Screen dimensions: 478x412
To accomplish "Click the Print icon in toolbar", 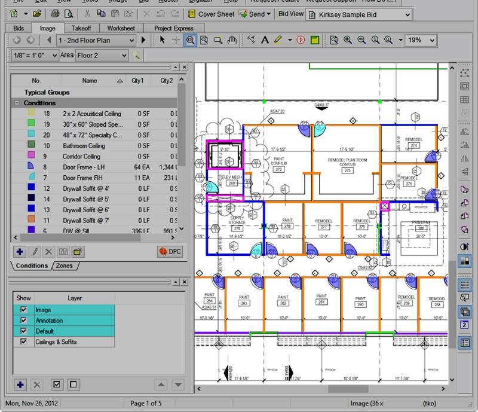I will (55, 14).
